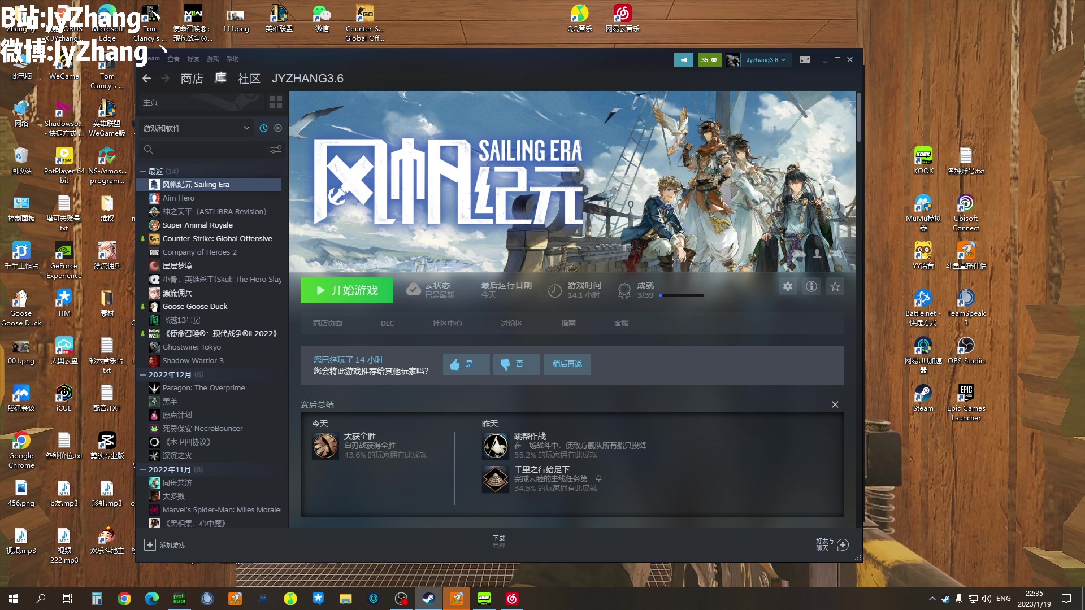Collapse the 最近 library section
This screenshot has height=610, width=1085.
(x=143, y=171)
